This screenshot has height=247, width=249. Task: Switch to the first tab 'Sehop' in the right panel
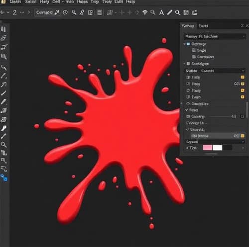188,26
